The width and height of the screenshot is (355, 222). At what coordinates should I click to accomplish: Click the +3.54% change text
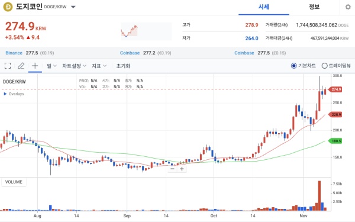click(14, 37)
